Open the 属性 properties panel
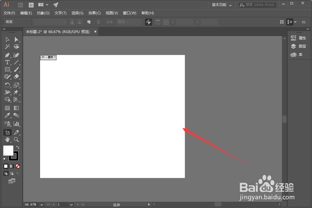The image size is (312, 208). tap(298, 38)
